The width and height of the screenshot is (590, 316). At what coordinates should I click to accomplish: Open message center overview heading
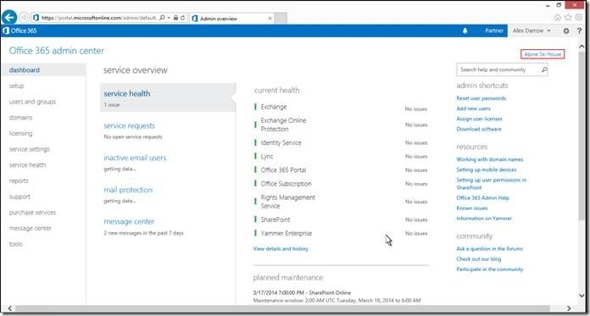(x=129, y=222)
